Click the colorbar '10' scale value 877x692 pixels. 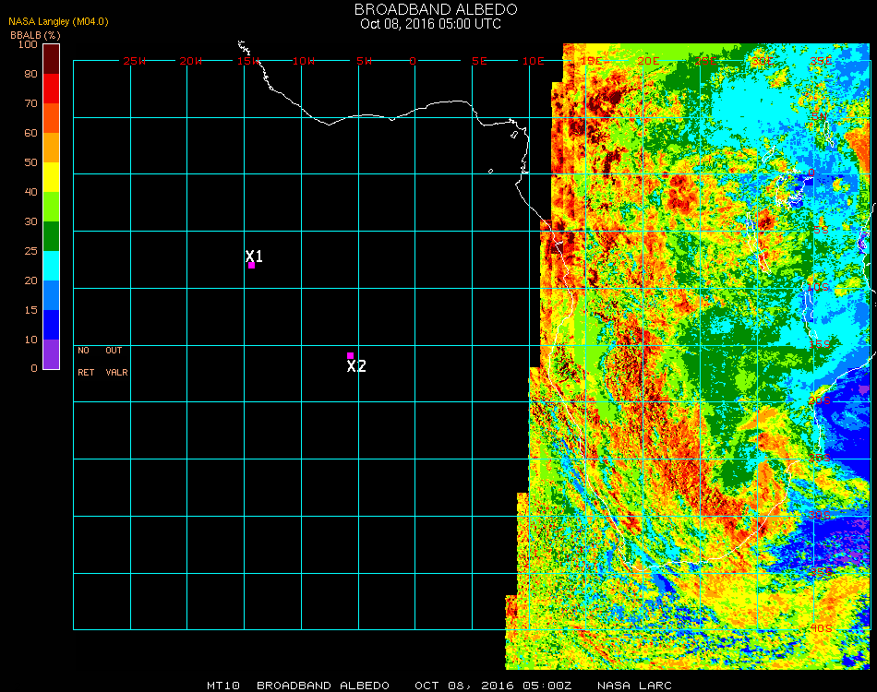click(x=30, y=340)
